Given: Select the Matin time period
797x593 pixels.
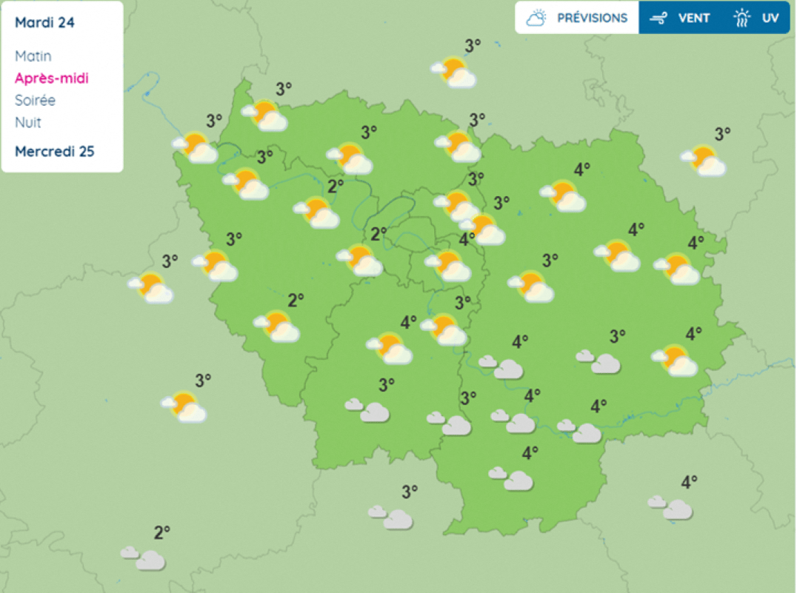Looking at the screenshot, I should point(33,56).
